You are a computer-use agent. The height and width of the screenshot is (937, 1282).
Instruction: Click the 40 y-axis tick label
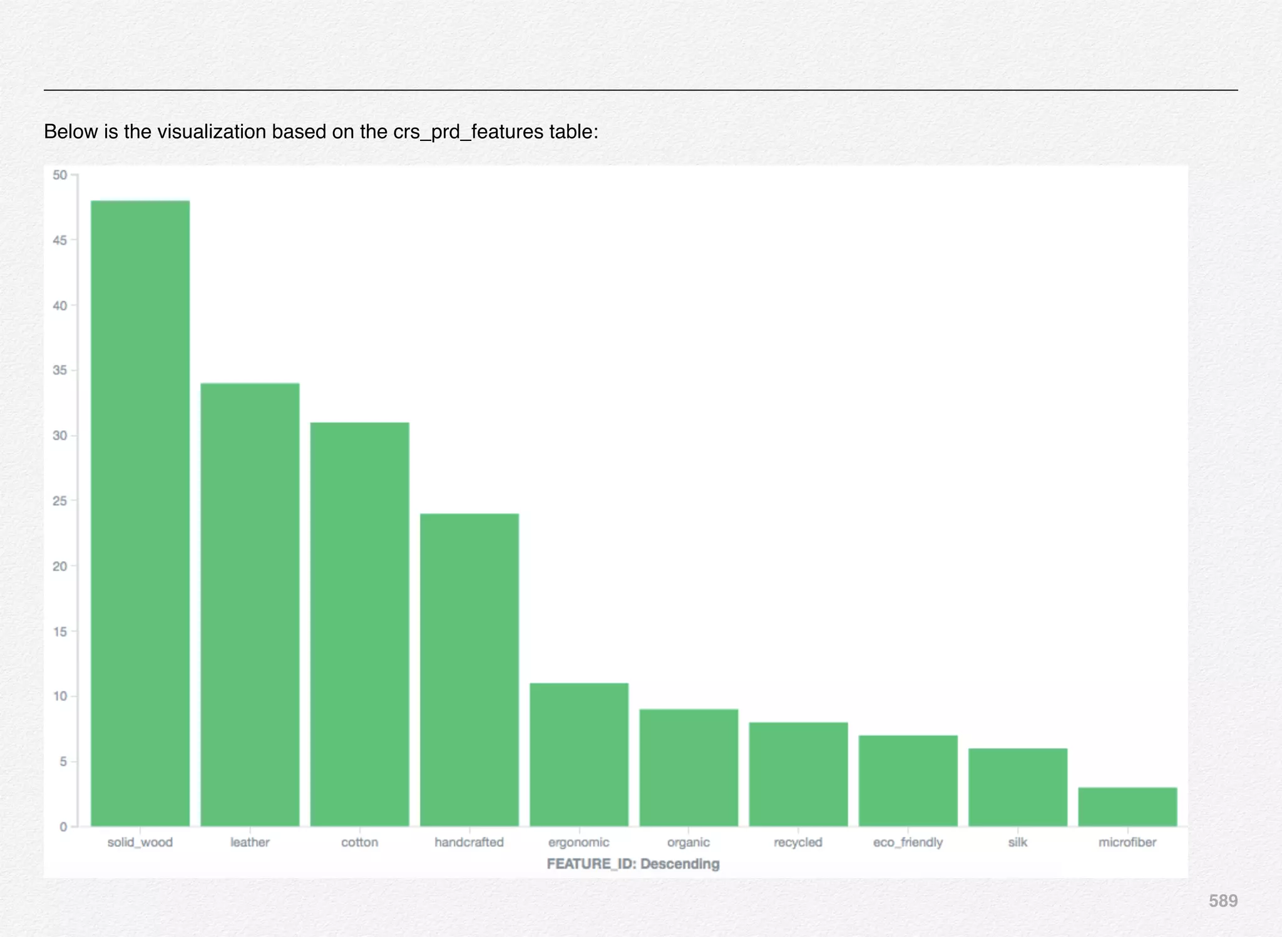click(60, 306)
